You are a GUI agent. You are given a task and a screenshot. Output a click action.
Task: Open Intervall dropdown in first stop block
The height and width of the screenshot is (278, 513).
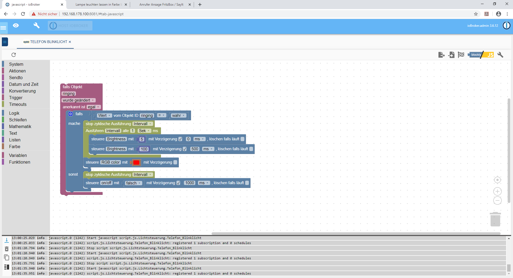(x=143, y=124)
